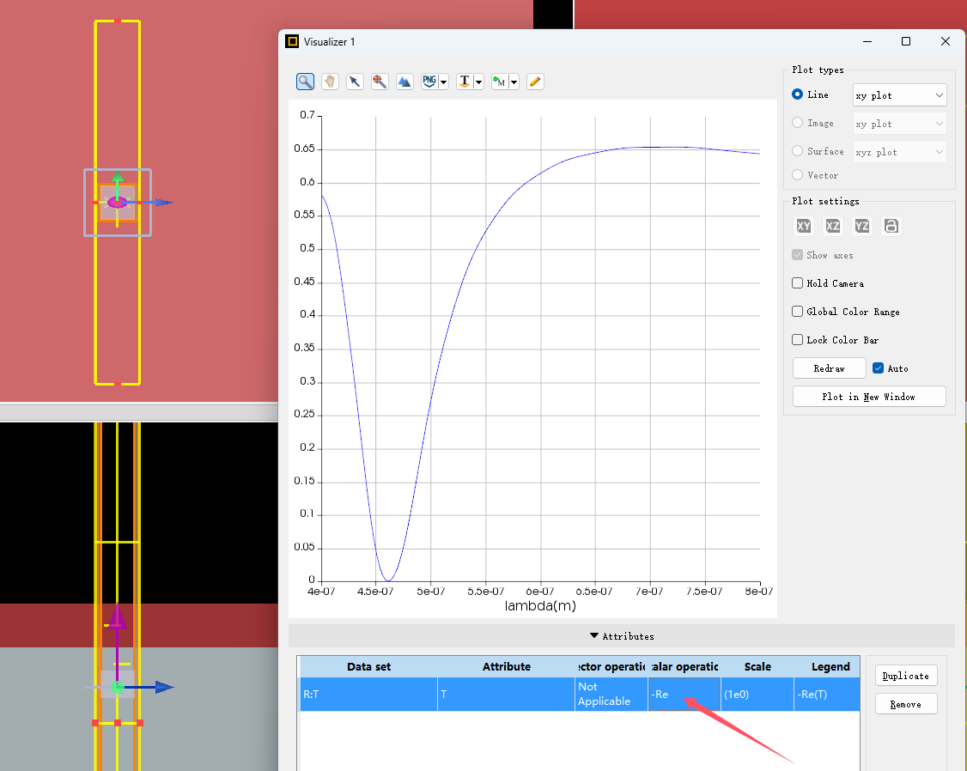Click the T text settings icon
This screenshot has width=967, height=771.
click(465, 82)
